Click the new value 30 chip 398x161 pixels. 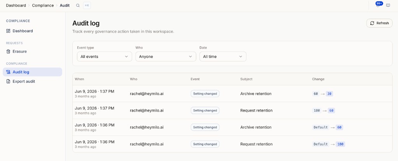tap(330, 94)
